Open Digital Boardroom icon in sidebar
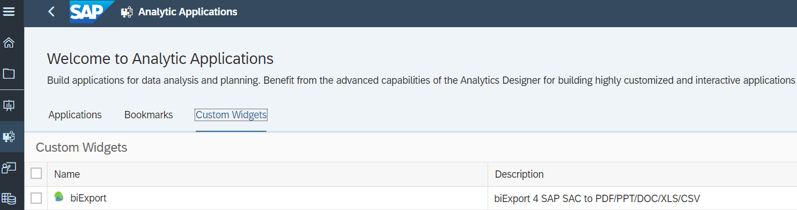Screen dimensions: 797x210 click(9, 168)
